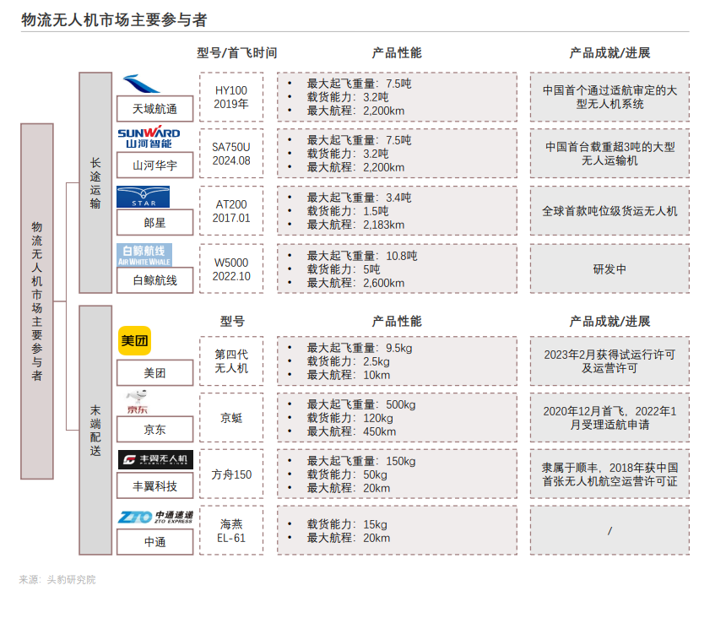Click the 长途运输 category bar

95,183
